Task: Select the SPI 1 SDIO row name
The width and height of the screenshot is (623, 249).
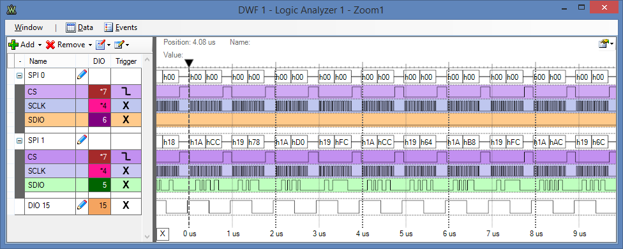Action: click(x=50, y=185)
